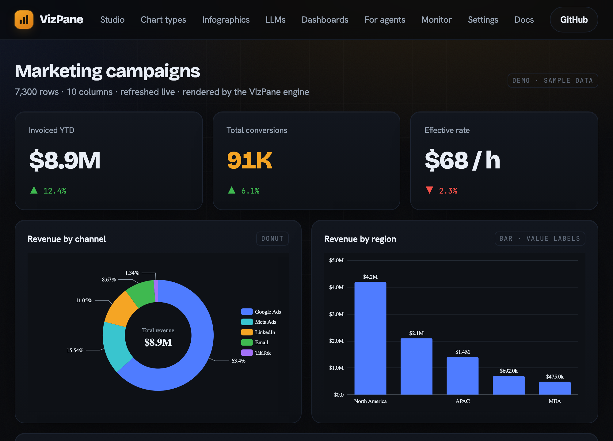The image size is (613, 441).
Task: Click the BAR · VALUE LABELS badge
Action: point(540,239)
